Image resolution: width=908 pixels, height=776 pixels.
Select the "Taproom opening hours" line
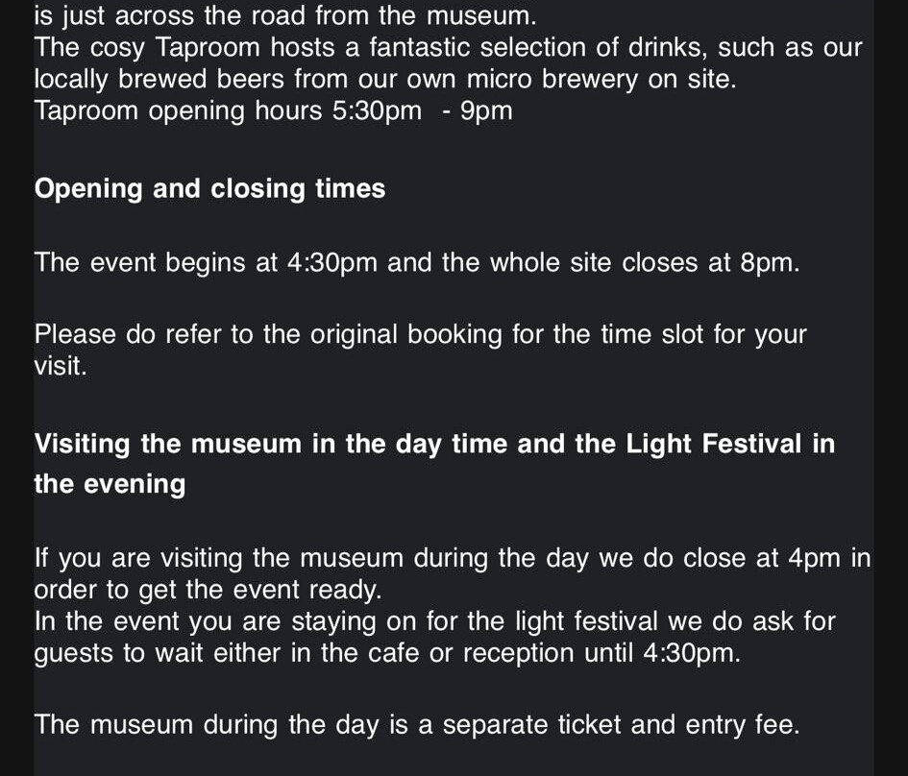pyautogui.click(x=273, y=111)
